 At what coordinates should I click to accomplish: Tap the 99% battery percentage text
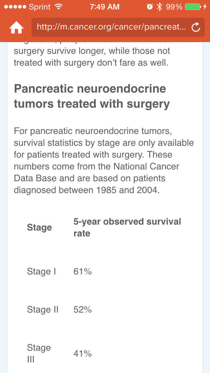(x=174, y=7)
